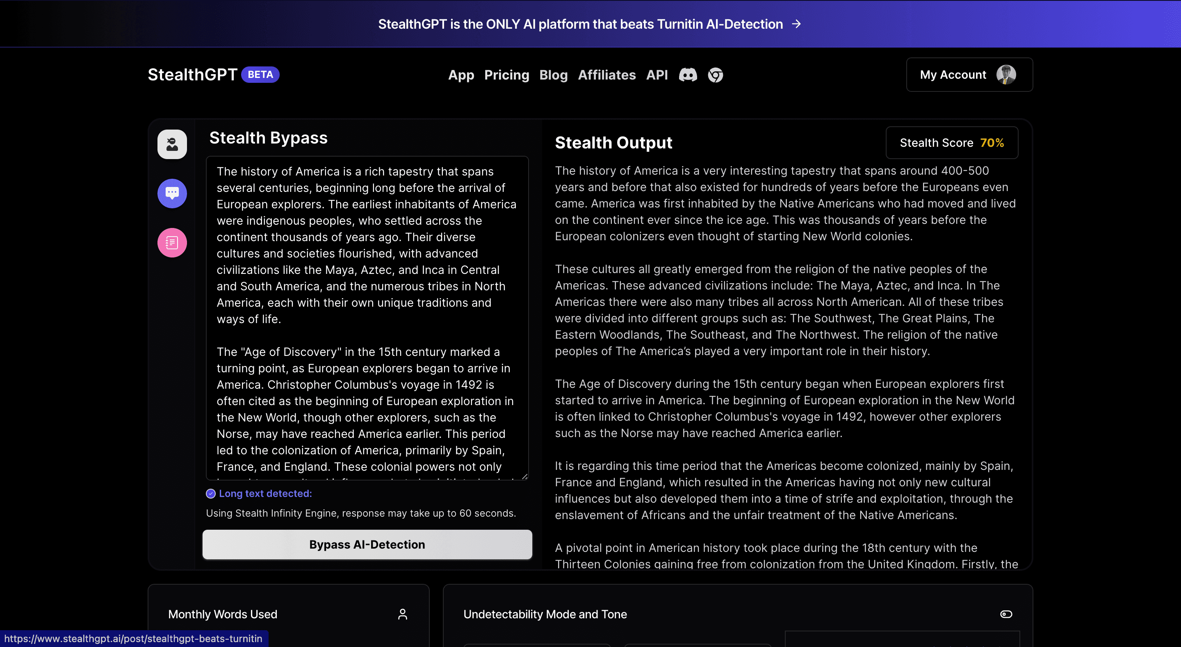This screenshot has width=1181, height=647.
Task: Open the Affiliates page
Action: point(606,75)
